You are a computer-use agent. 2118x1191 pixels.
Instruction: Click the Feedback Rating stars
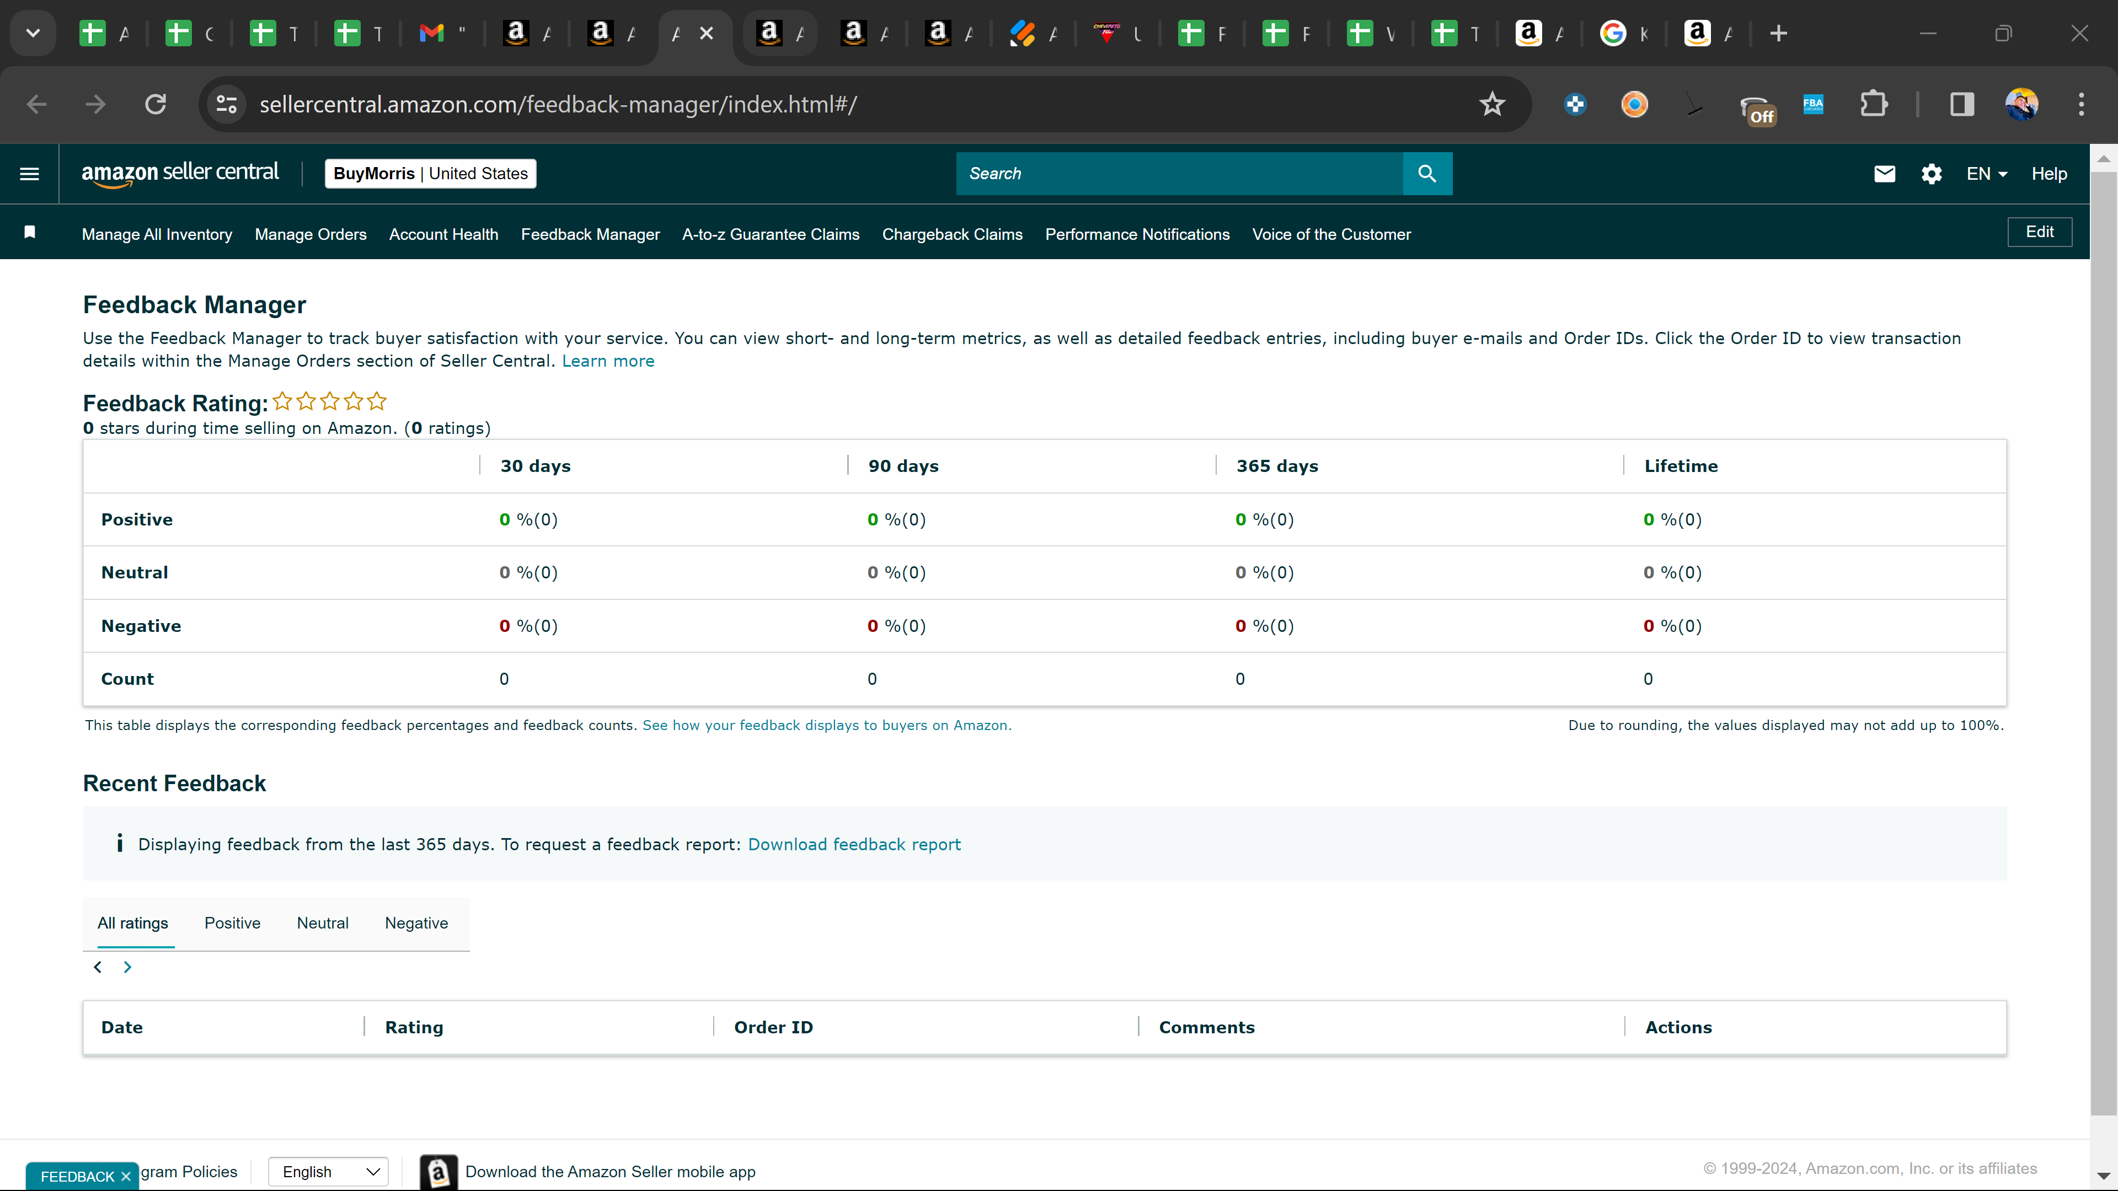(330, 401)
